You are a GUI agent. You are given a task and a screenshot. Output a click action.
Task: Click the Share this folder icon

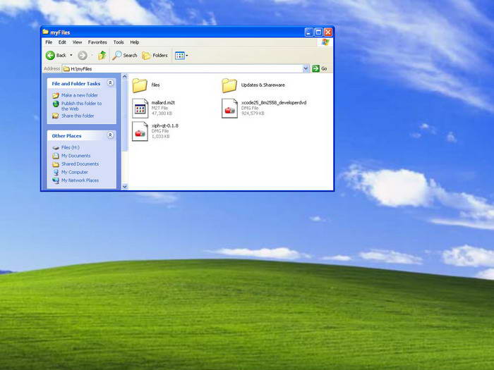click(x=56, y=116)
